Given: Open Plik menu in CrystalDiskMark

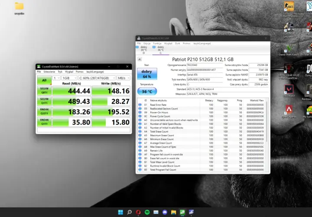Looking at the screenshot, I should 39,72.
